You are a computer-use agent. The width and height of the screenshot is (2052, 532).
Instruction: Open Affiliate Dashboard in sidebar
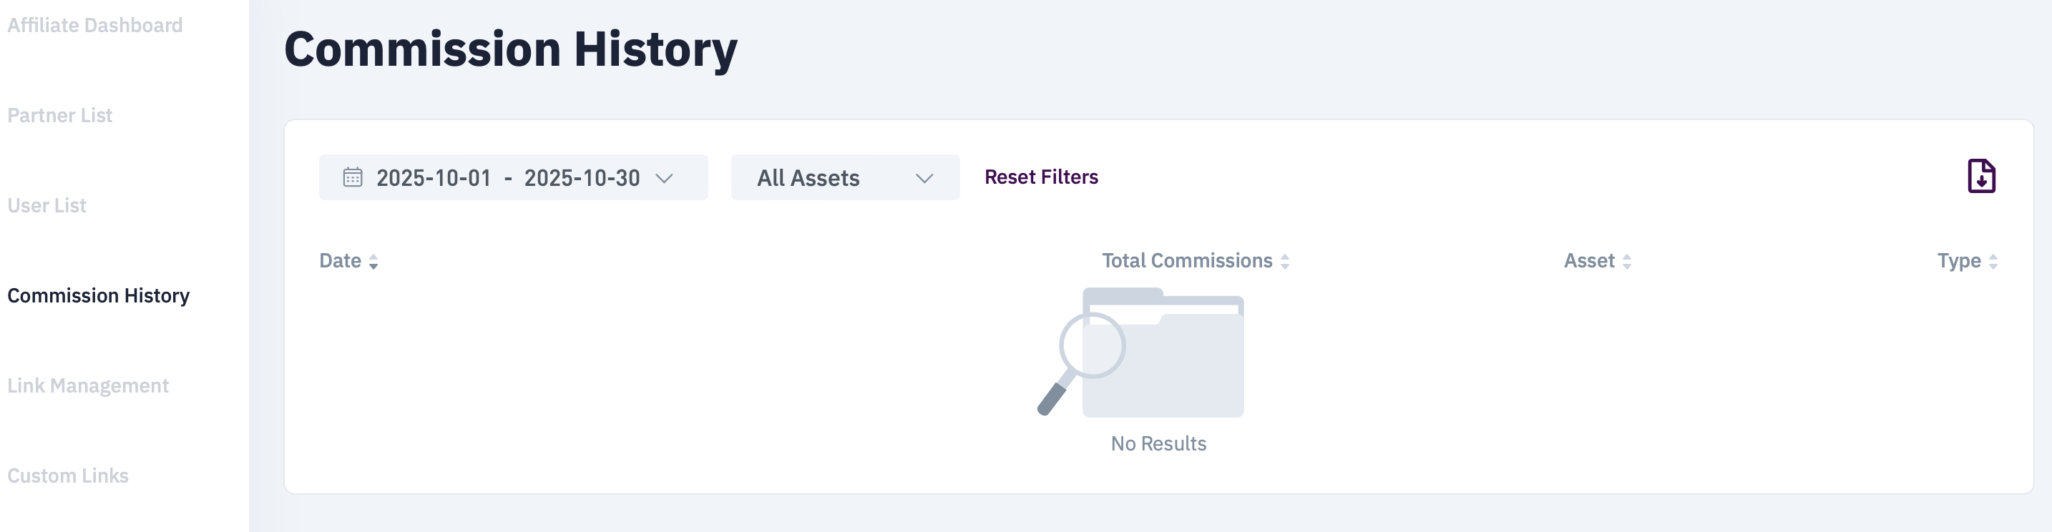click(94, 26)
